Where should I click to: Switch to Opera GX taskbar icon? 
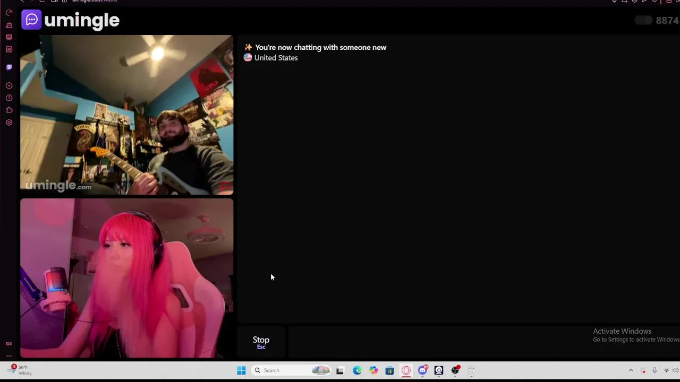coord(406,370)
